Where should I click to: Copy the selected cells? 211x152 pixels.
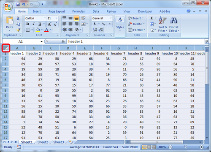point(18,24)
